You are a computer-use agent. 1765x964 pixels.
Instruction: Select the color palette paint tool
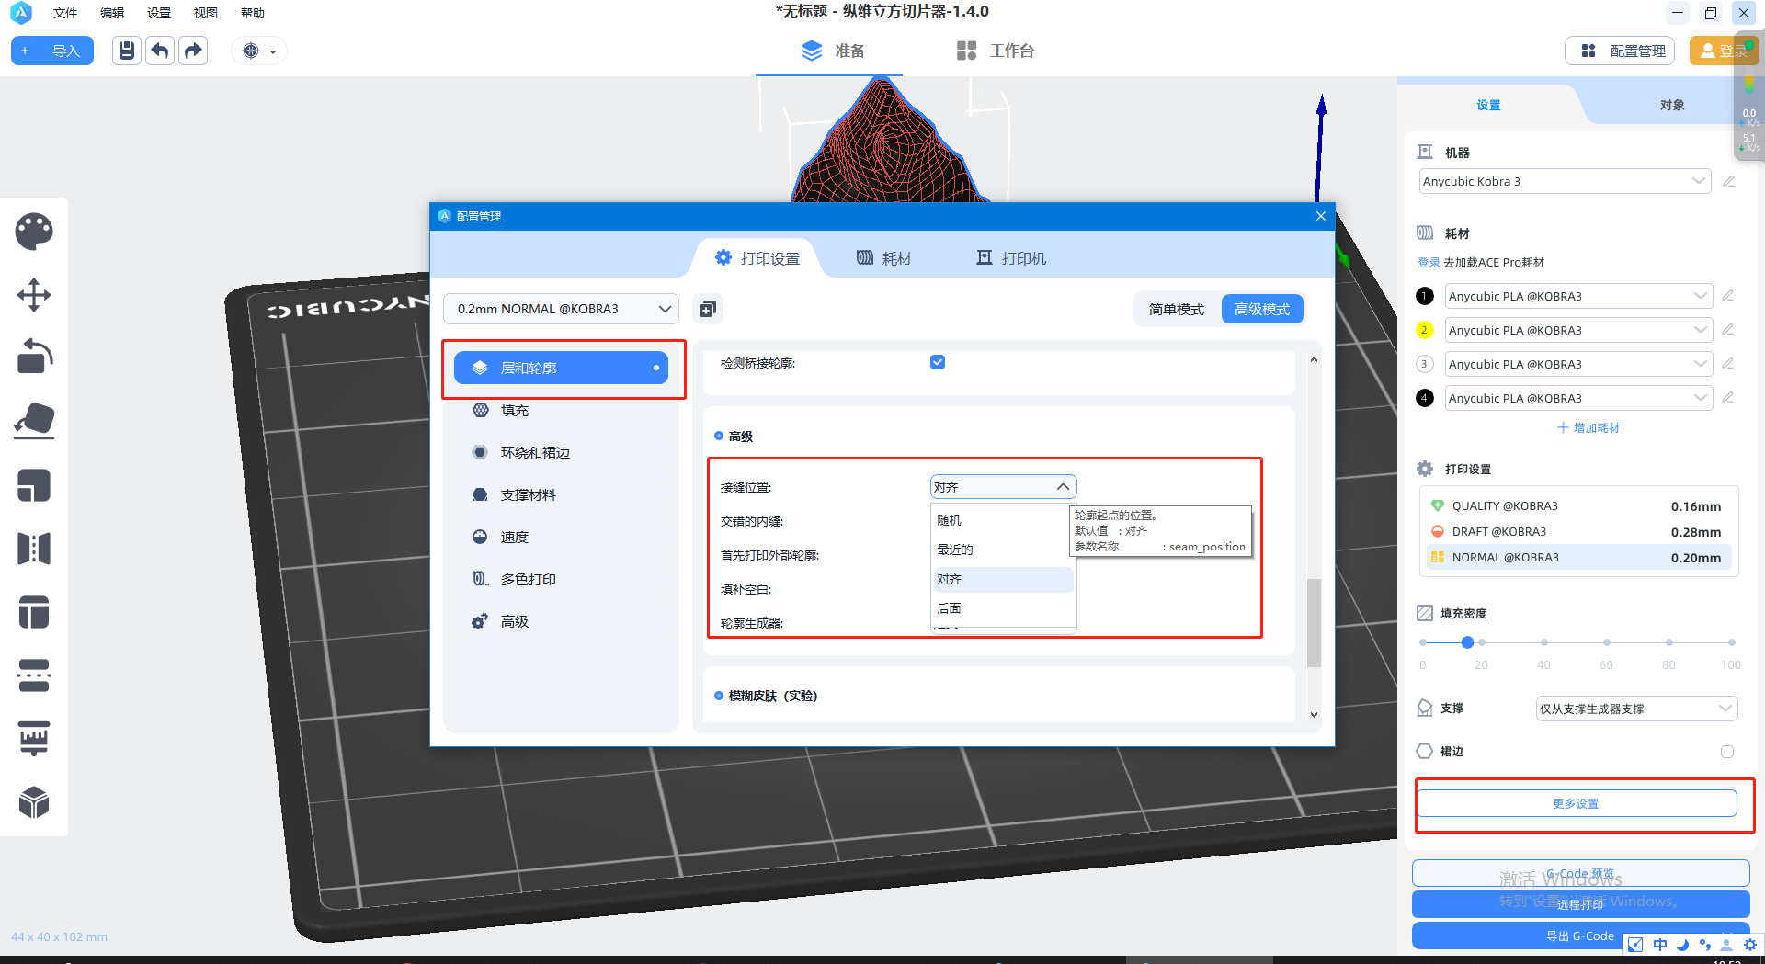[x=34, y=232]
